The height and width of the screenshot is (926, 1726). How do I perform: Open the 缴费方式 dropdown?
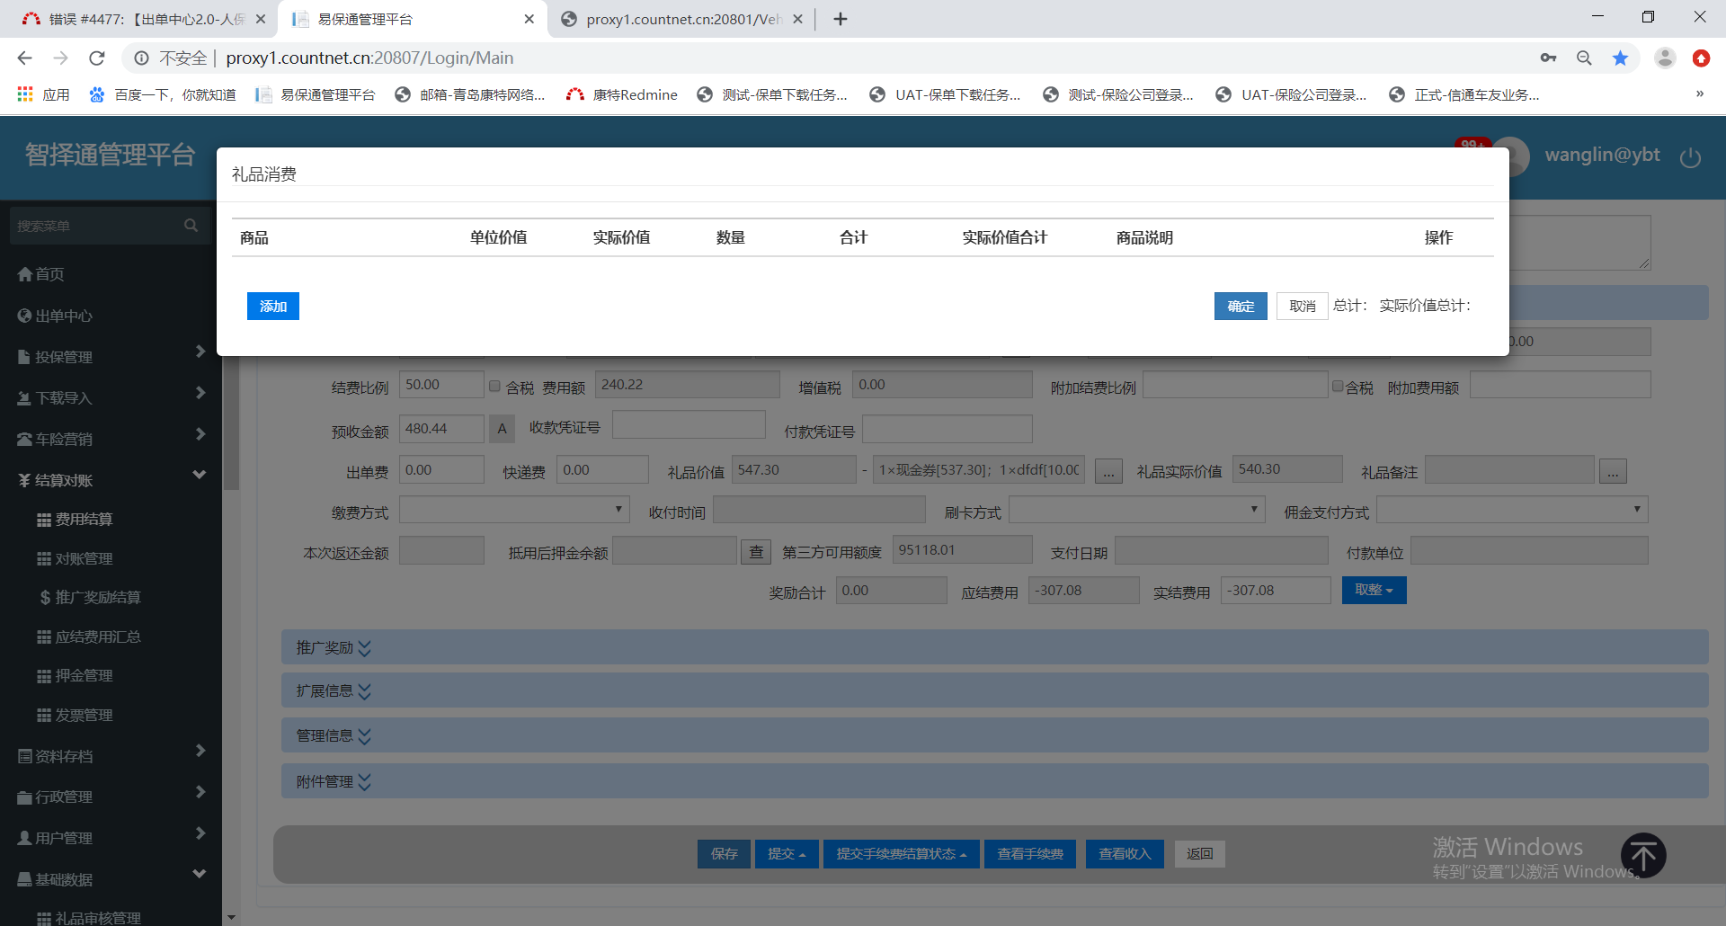click(513, 510)
